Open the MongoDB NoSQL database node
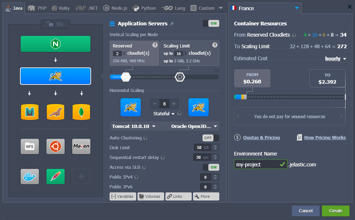The height and width of the screenshot is (220, 355). [81, 112]
